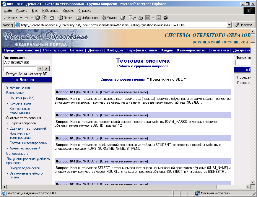Click the empty password field under Авторизация
The height and width of the screenshot is (197, 257).
(x=20, y=69)
